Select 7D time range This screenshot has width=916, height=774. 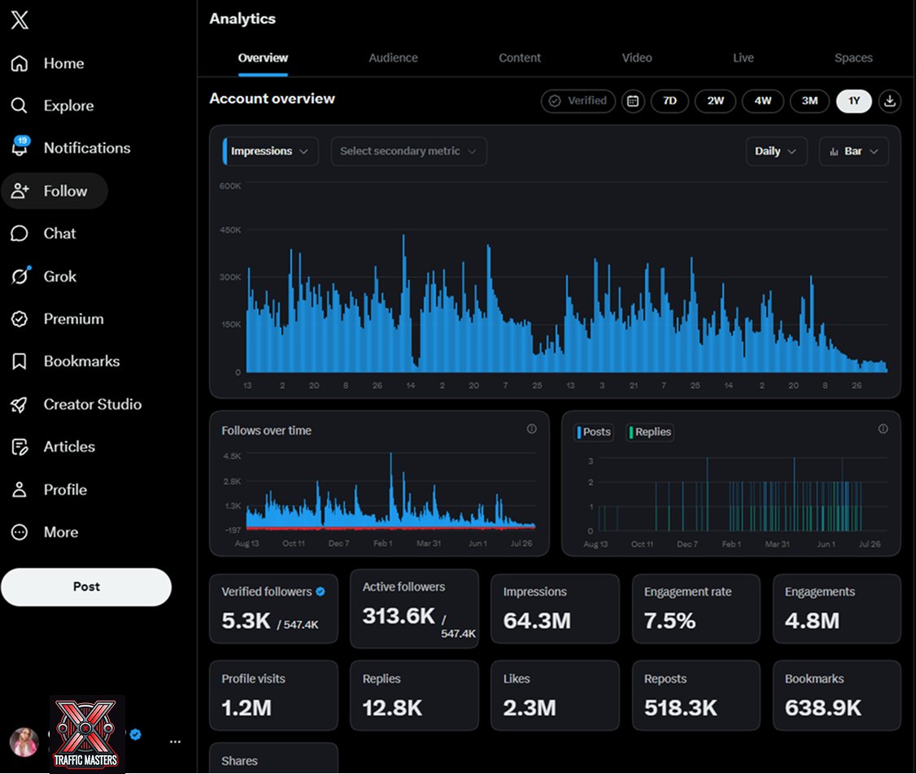[x=670, y=101]
